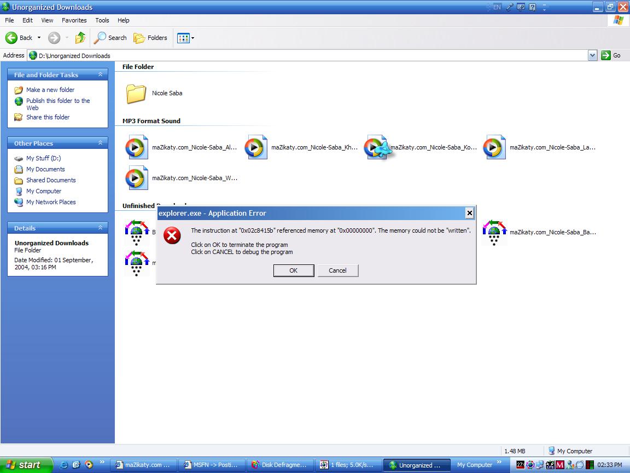The height and width of the screenshot is (473, 630).
Task: Expand the Address bar dropdown
Action: click(592, 55)
